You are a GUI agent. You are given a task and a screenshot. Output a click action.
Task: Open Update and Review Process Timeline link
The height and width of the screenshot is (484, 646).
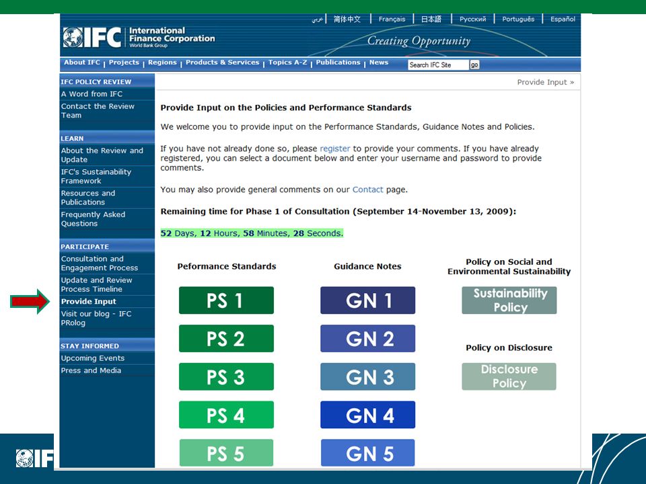(96, 284)
